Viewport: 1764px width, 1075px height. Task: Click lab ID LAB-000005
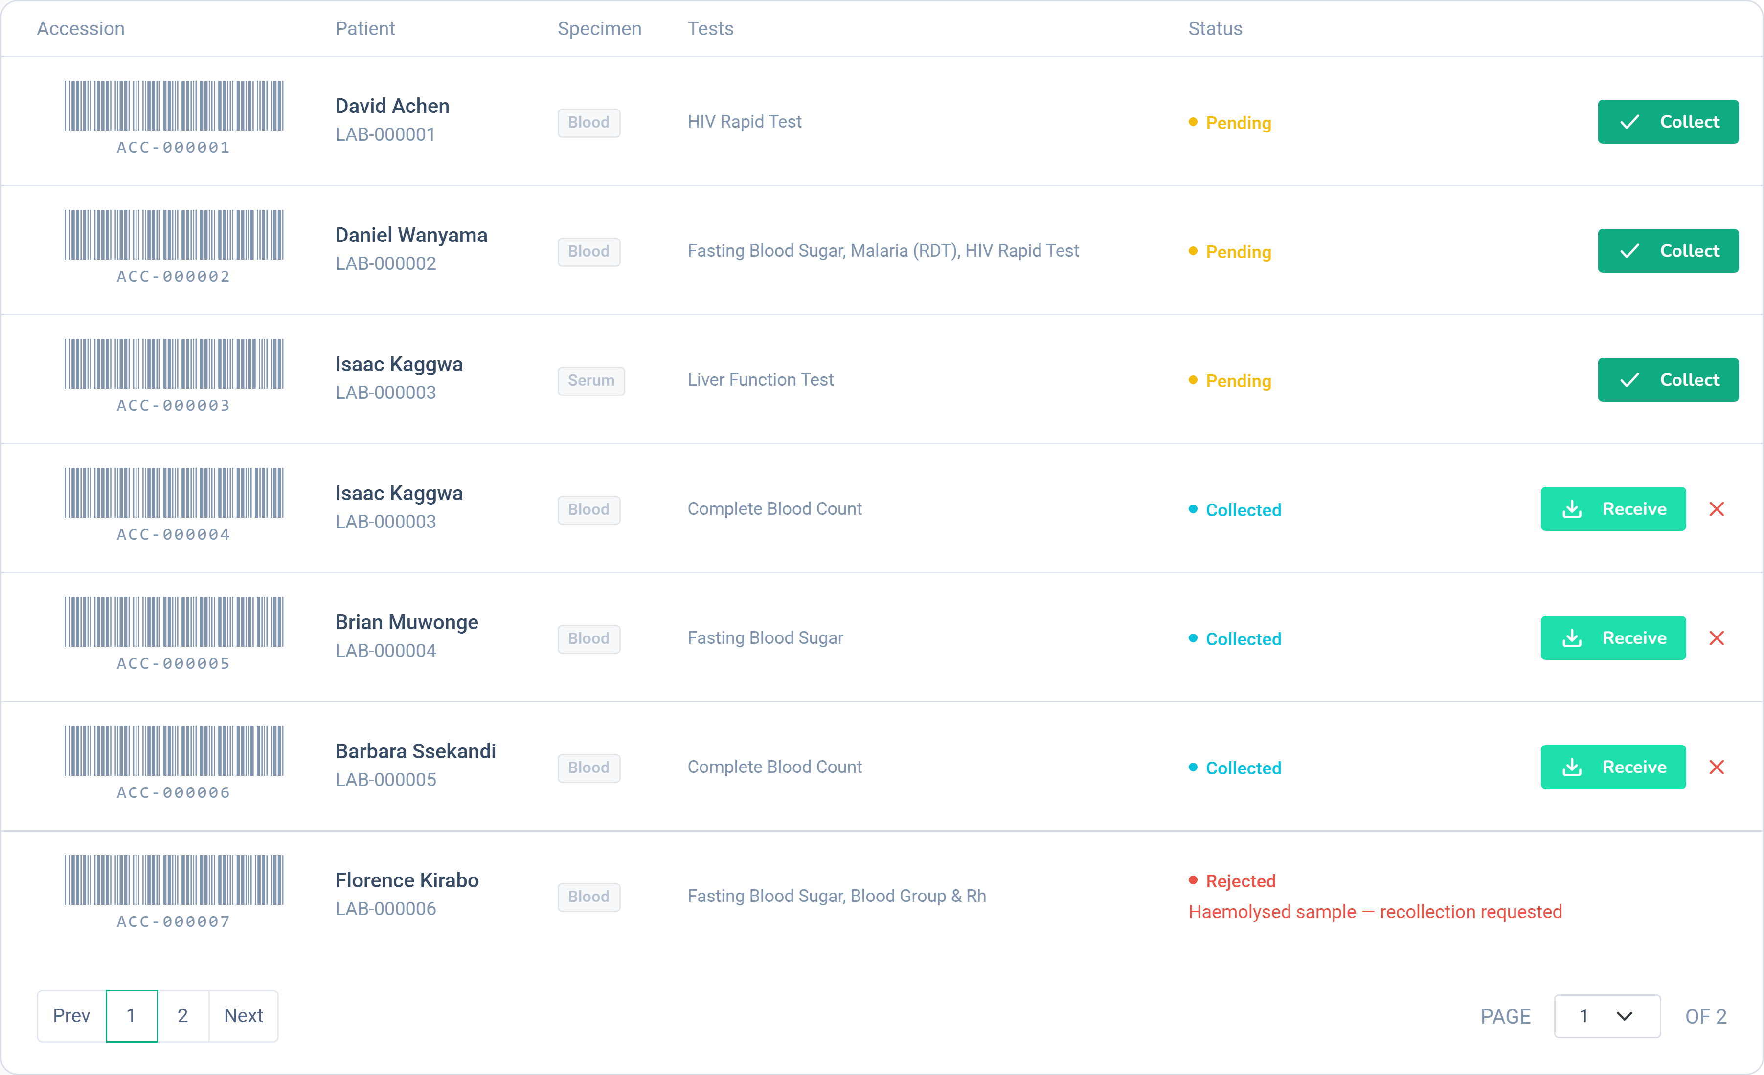[385, 780]
